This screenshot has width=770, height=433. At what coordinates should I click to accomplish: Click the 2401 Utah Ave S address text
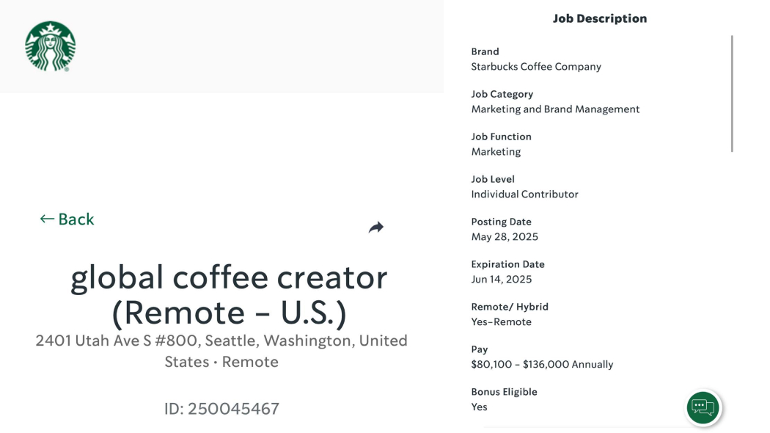tap(221, 351)
